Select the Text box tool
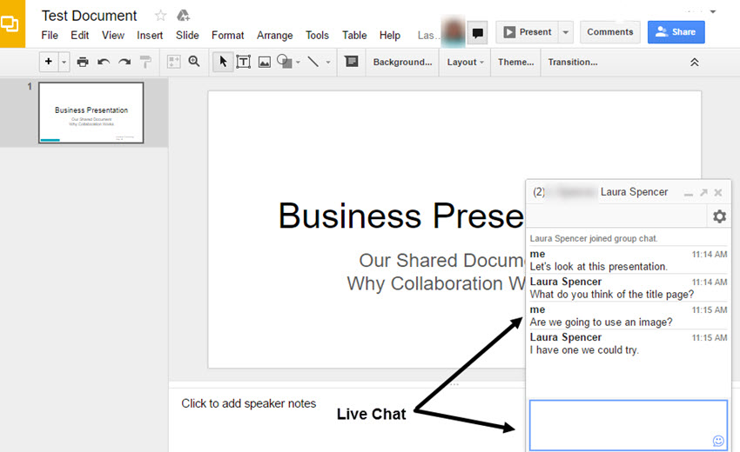This screenshot has width=740, height=452. [243, 62]
